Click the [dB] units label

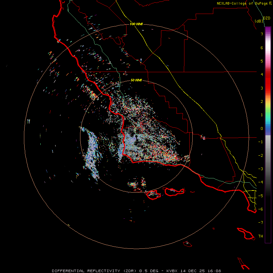coord(259,21)
